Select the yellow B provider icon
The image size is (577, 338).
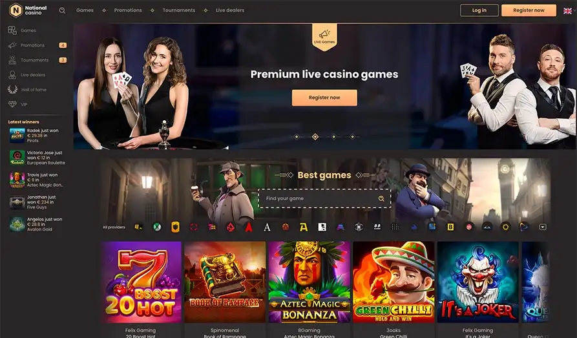pyautogui.click(x=450, y=227)
